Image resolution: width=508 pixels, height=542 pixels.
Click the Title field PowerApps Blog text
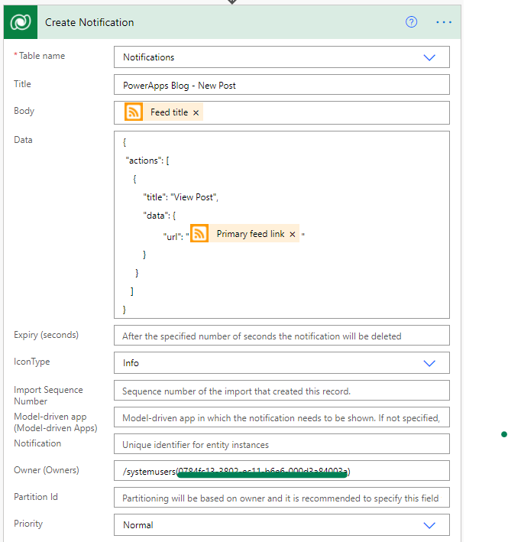tap(180, 86)
